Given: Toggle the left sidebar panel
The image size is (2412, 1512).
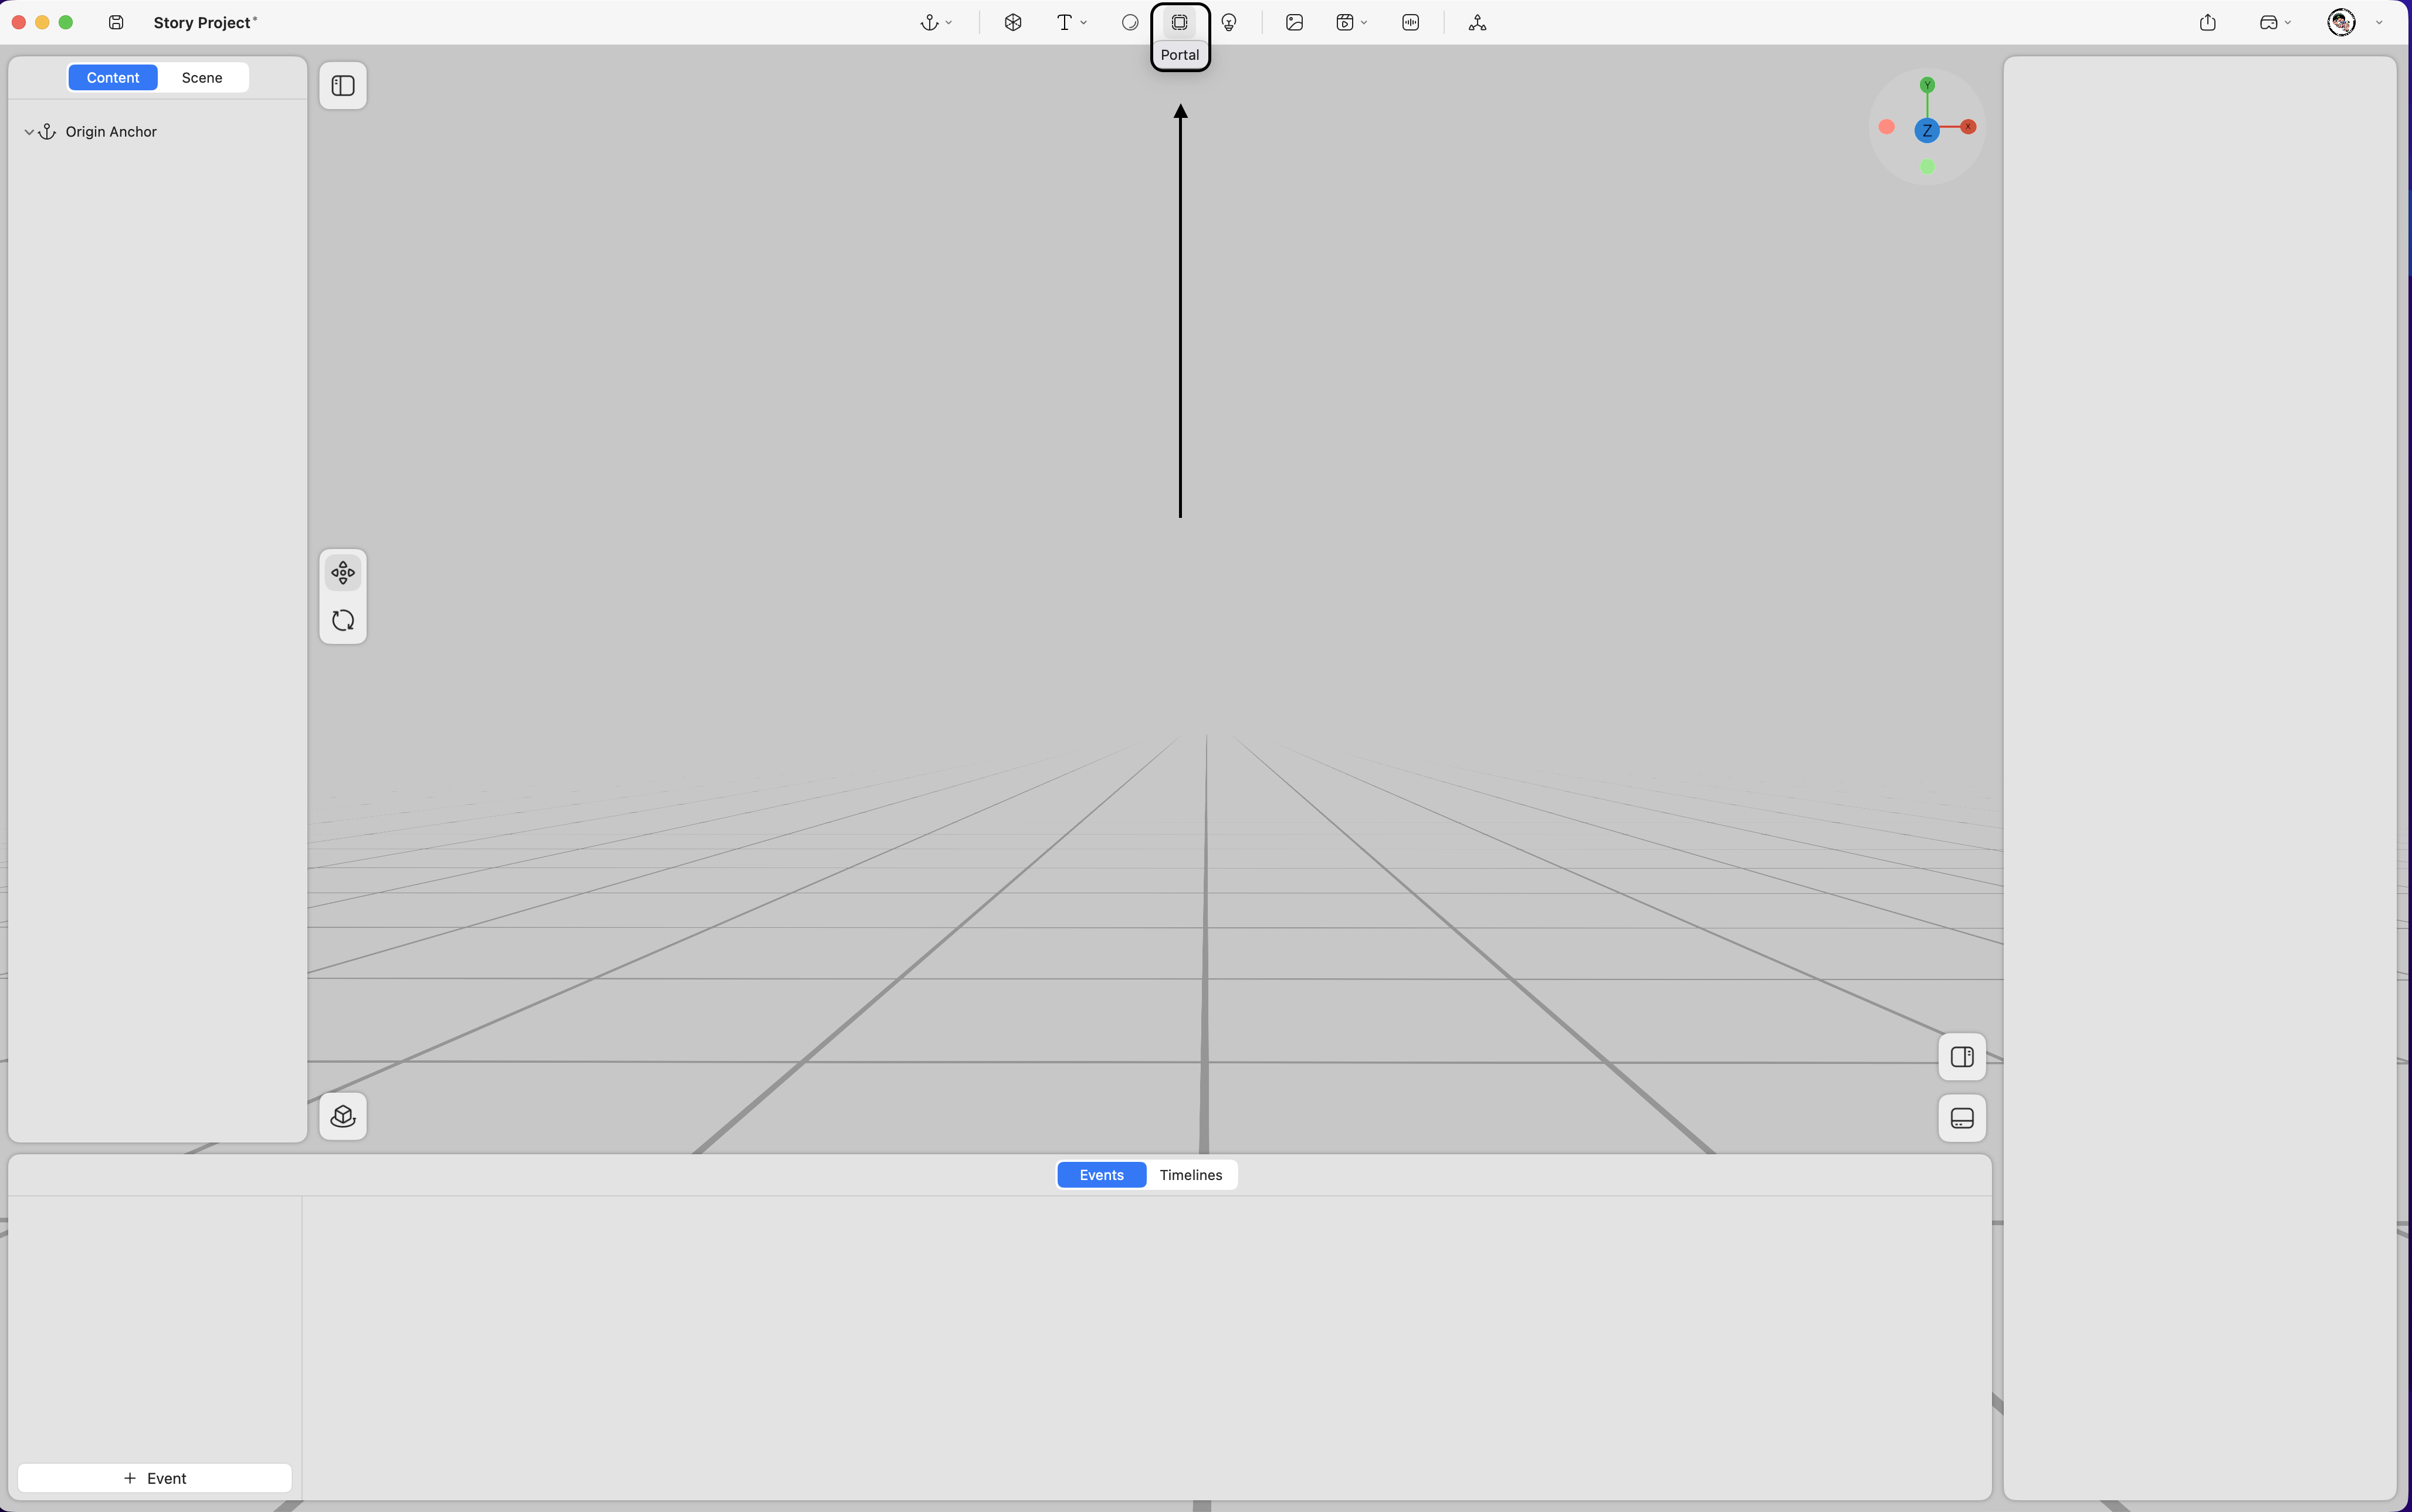Looking at the screenshot, I should pyautogui.click(x=343, y=86).
